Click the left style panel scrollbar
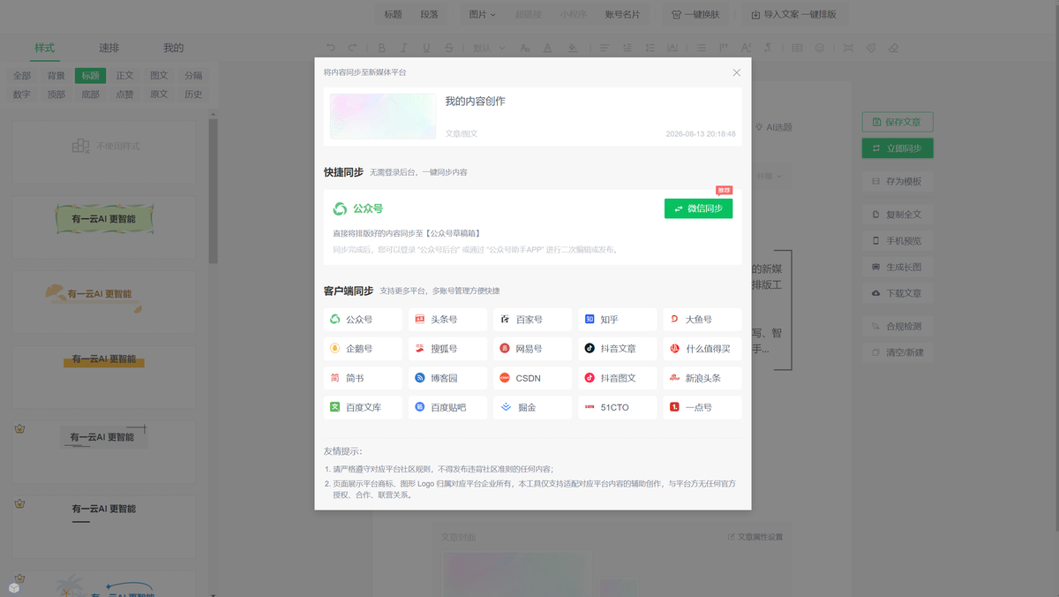Viewport: 1059px width, 597px height. (213, 190)
